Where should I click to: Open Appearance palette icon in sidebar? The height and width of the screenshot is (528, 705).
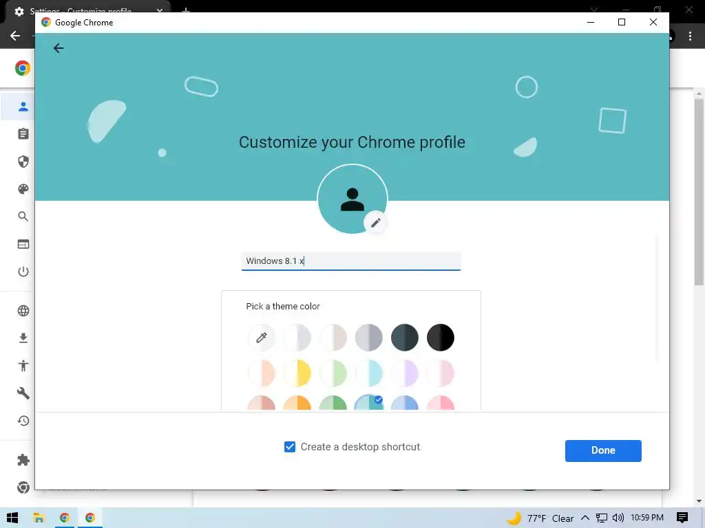point(23,189)
